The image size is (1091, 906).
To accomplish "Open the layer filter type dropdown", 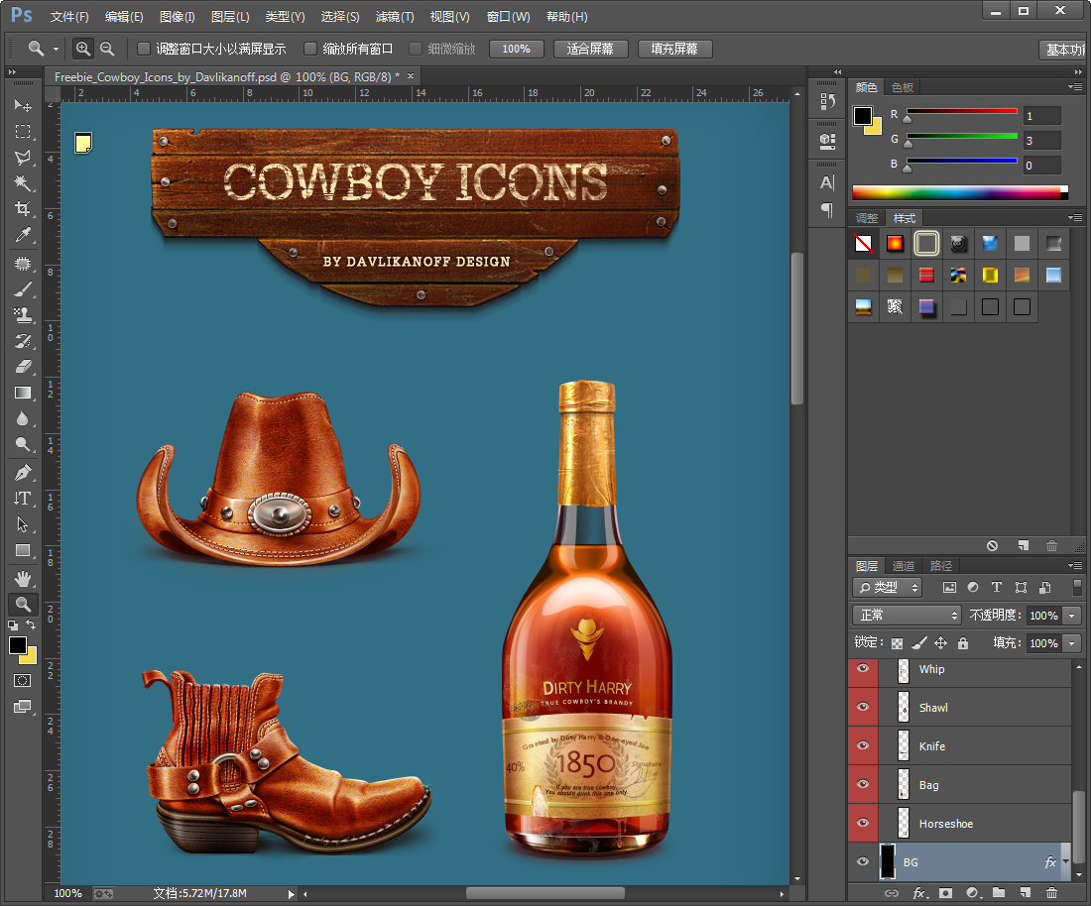I will tap(888, 588).
